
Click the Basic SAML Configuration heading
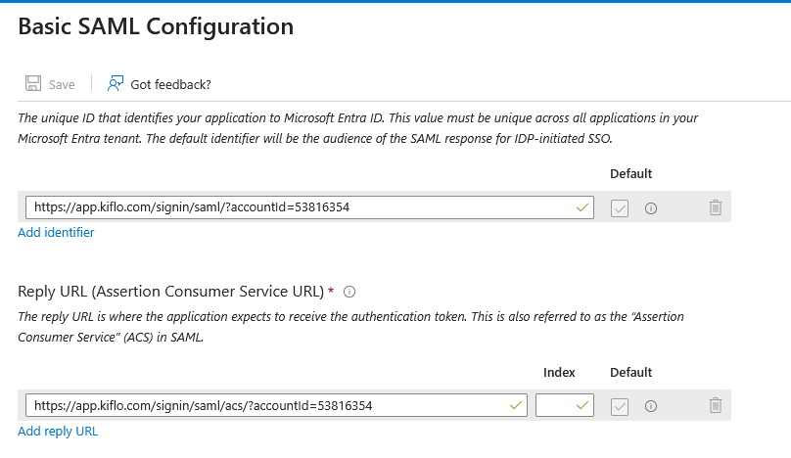pos(156,26)
